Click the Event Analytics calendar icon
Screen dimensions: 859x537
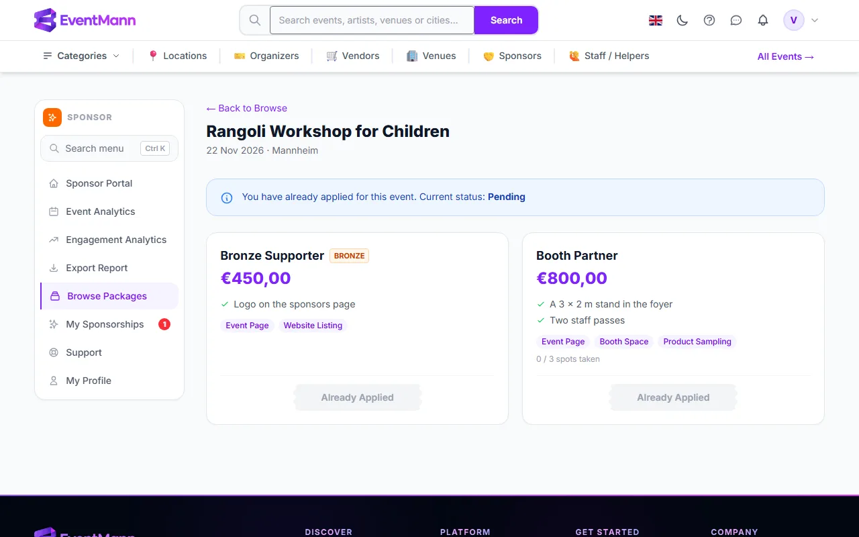(54, 211)
